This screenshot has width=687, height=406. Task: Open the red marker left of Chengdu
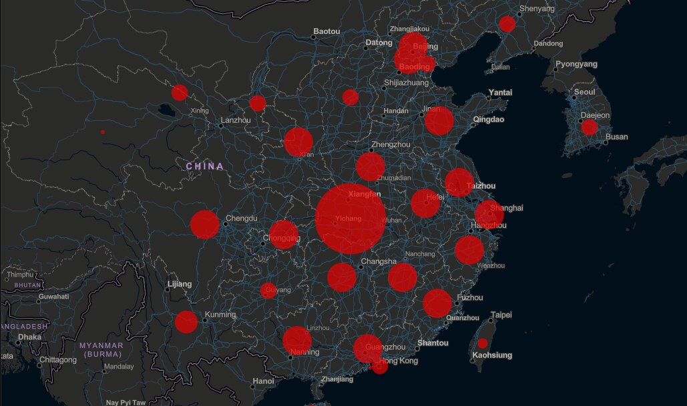[205, 225]
